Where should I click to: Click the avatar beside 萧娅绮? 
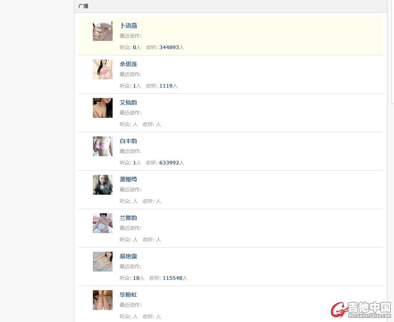pos(103,185)
